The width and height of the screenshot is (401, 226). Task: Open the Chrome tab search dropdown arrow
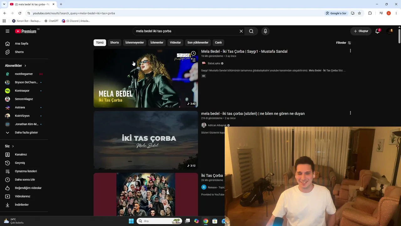coord(4,4)
